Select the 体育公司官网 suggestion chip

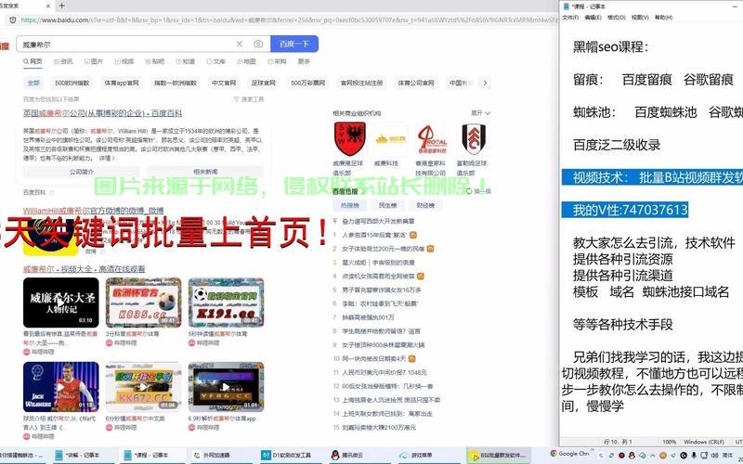pyautogui.click(x=415, y=83)
